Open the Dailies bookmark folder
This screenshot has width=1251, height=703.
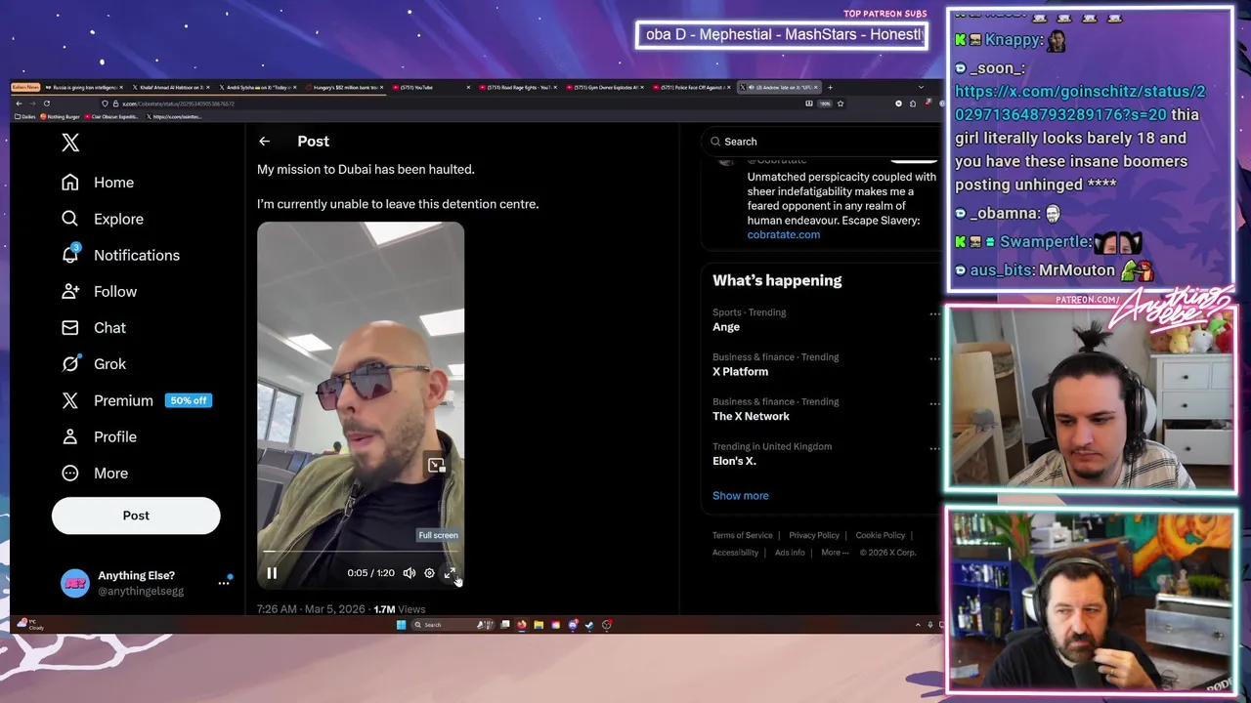coord(24,116)
